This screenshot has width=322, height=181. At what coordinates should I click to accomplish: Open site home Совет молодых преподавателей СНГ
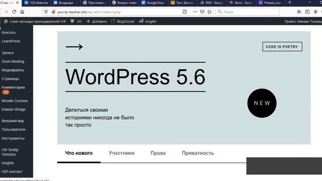tap(35, 21)
